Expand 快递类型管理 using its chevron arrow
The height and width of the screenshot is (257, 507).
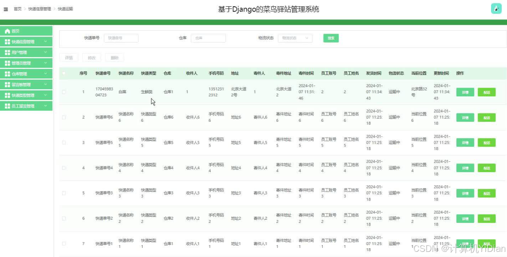pos(46,95)
